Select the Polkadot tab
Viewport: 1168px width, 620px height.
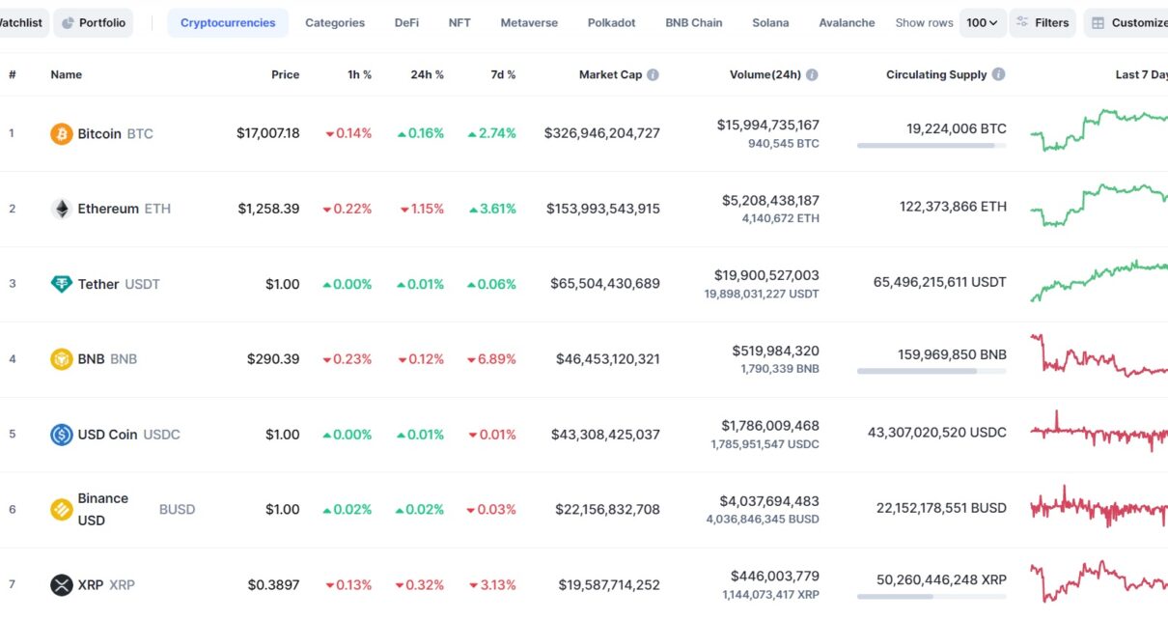pyautogui.click(x=612, y=23)
